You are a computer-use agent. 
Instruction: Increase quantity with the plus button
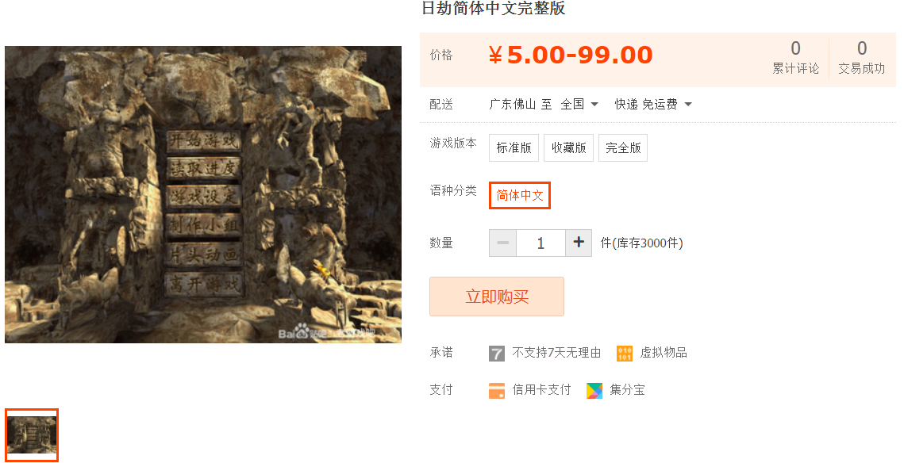(x=579, y=243)
